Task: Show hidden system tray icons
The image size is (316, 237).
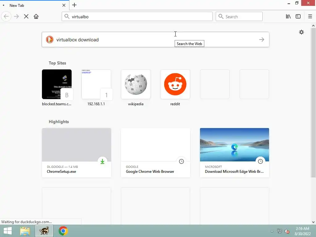Action: [272, 231]
